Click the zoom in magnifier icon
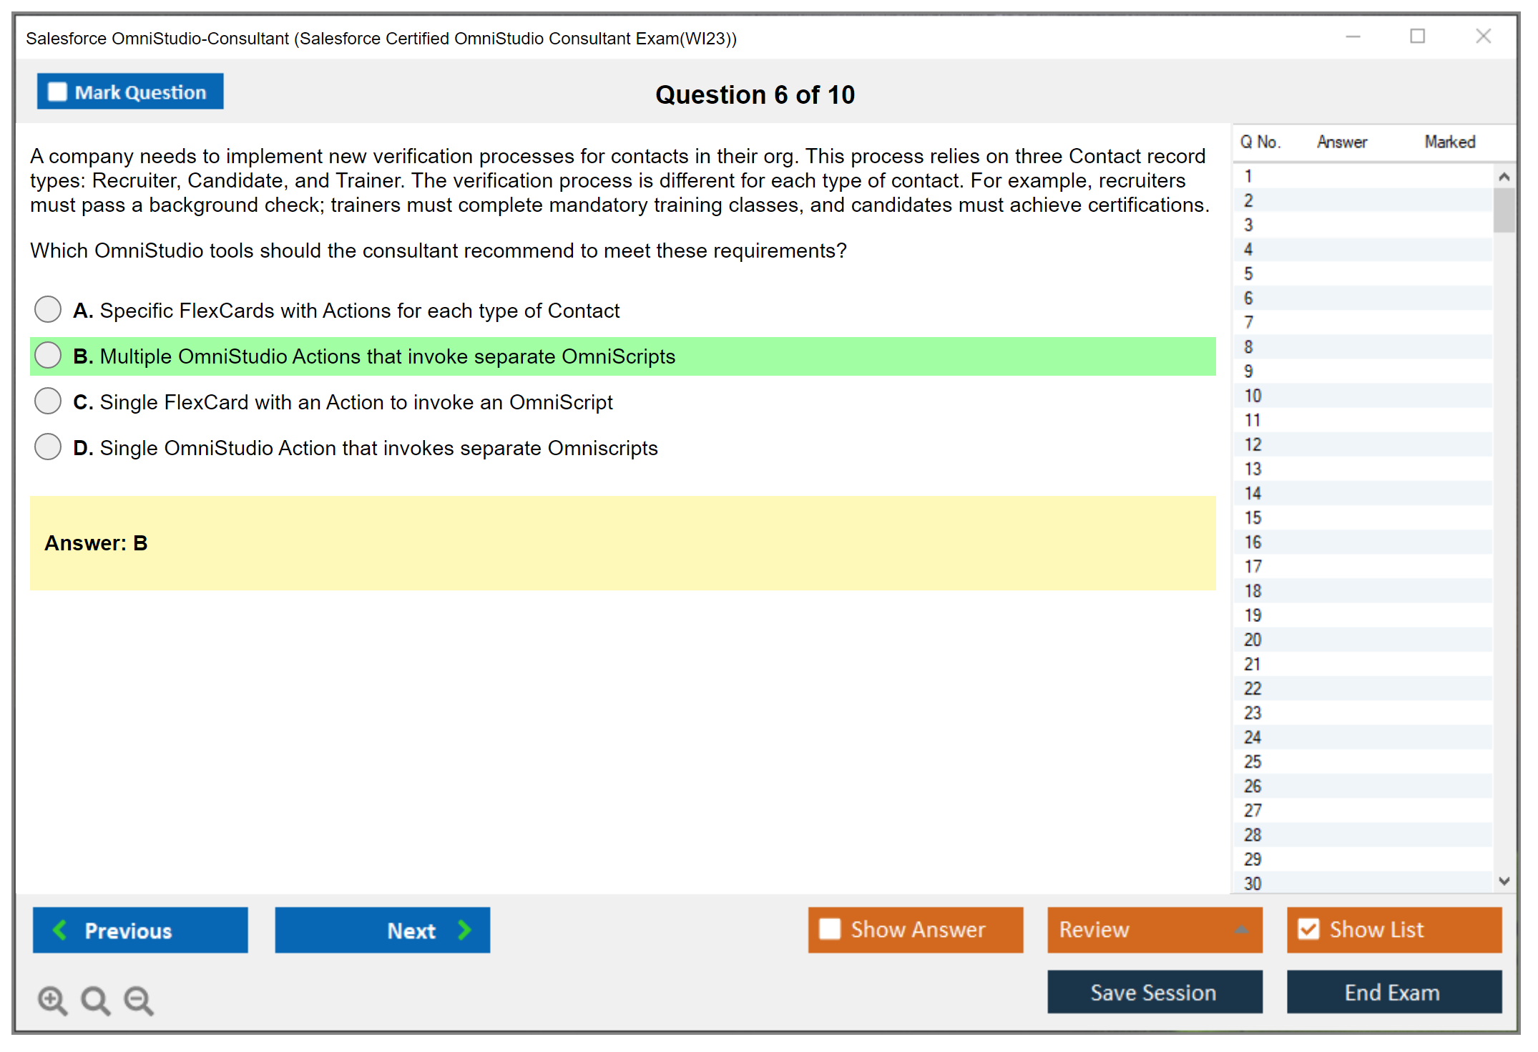This screenshot has width=1538, height=1052. coord(52,1000)
